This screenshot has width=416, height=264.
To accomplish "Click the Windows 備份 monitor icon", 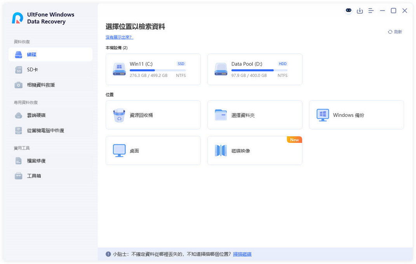I will (x=322, y=115).
